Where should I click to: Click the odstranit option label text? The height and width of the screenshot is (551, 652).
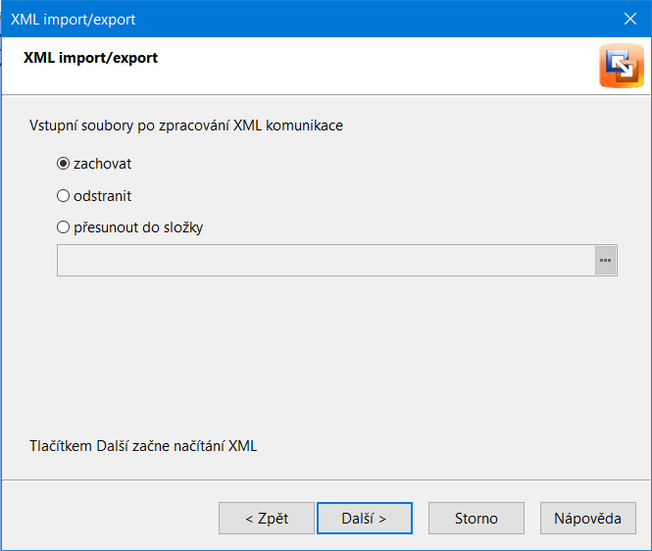point(102,196)
